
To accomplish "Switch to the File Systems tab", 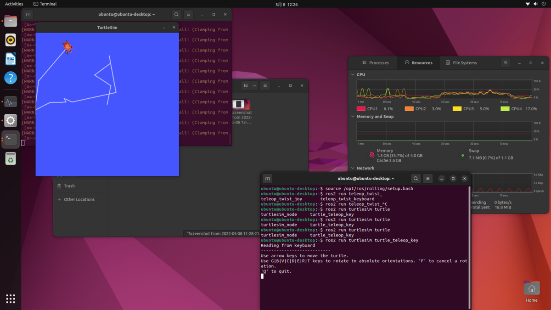I will click(x=461, y=63).
